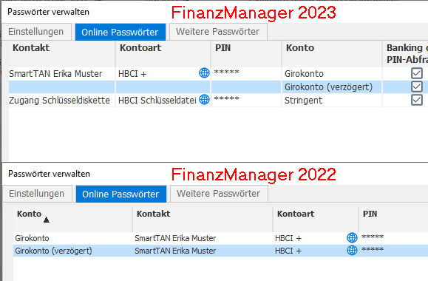Toggle the Girokonto PIN-Abfrage checkbox
The height and width of the screenshot is (281, 428).
(x=416, y=73)
